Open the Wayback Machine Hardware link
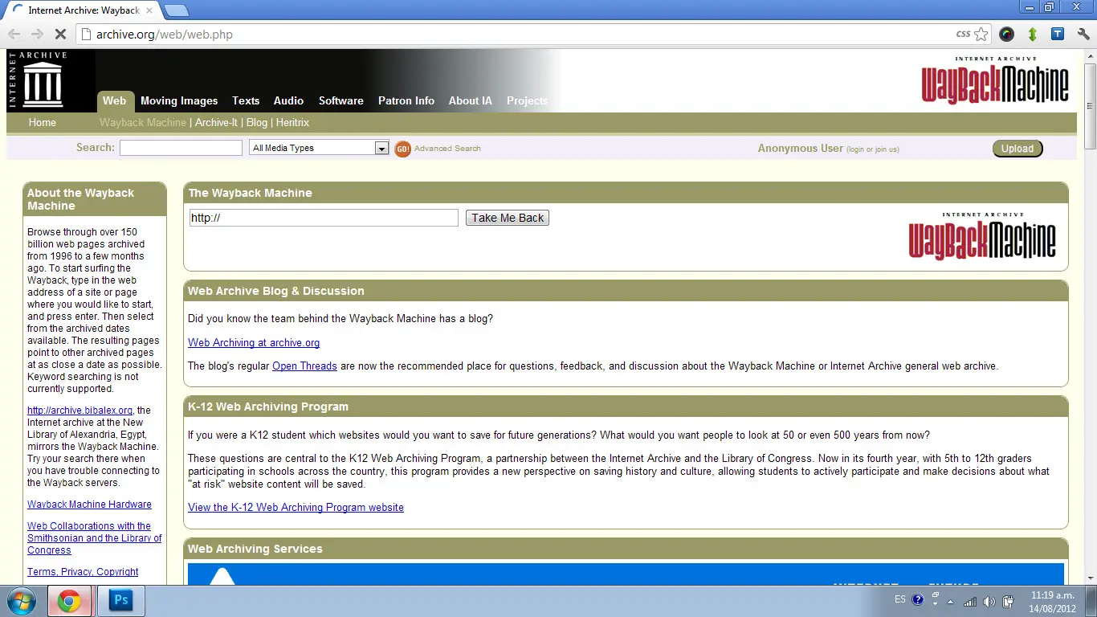This screenshot has height=617, width=1097. click(x=89, y=505)
